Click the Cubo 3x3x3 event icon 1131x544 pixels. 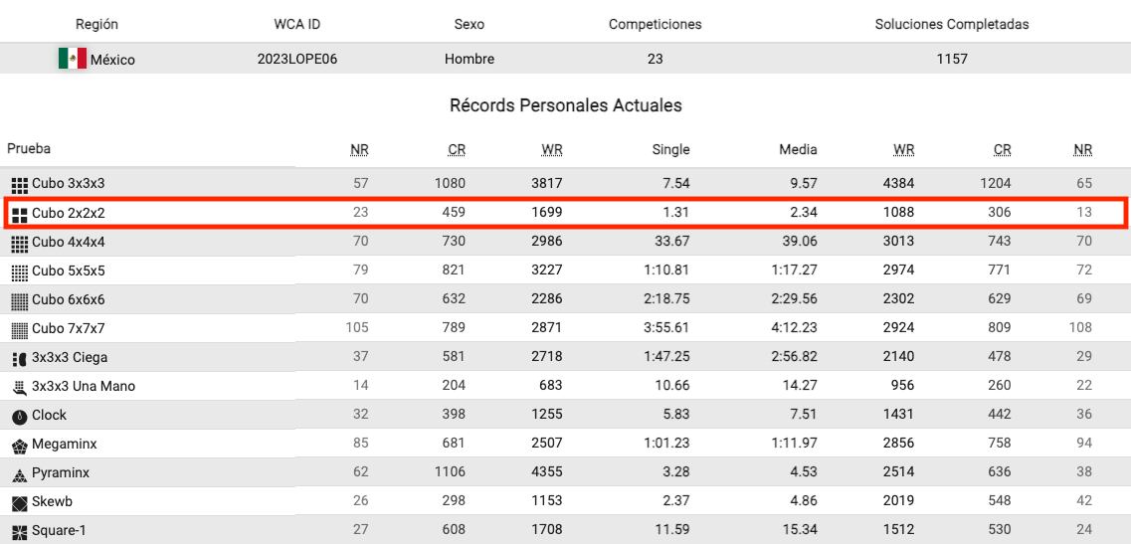[20, 184]
